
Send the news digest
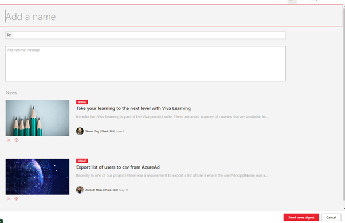coord(301,217)
